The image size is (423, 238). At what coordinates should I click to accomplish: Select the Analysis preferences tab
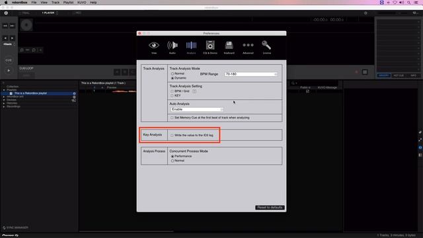coord(191,48)
